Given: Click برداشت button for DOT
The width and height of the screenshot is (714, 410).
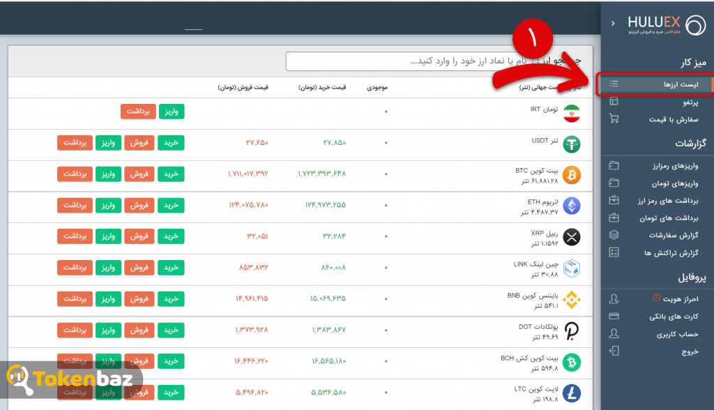Looking at the screenshot, I should click(x=75, y=330).
